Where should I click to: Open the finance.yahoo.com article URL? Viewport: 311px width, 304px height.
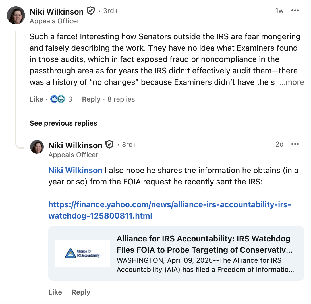[x=170, y=210]
